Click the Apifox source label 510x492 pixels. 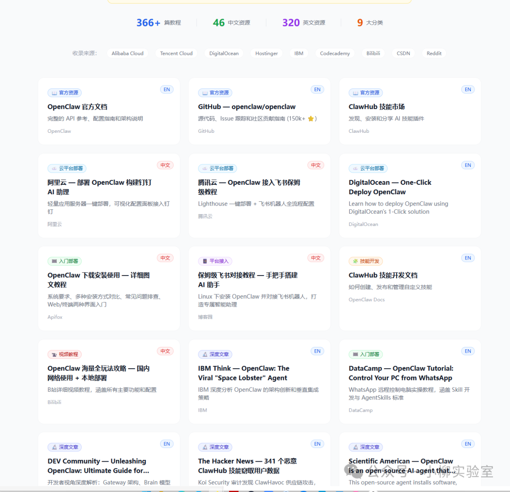pos(55,317)
